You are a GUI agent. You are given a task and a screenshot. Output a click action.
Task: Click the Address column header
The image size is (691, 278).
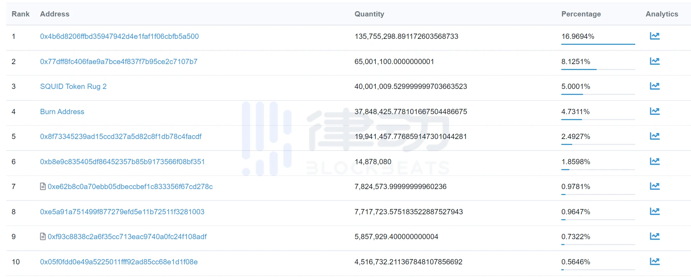click(x=55, y=14)
